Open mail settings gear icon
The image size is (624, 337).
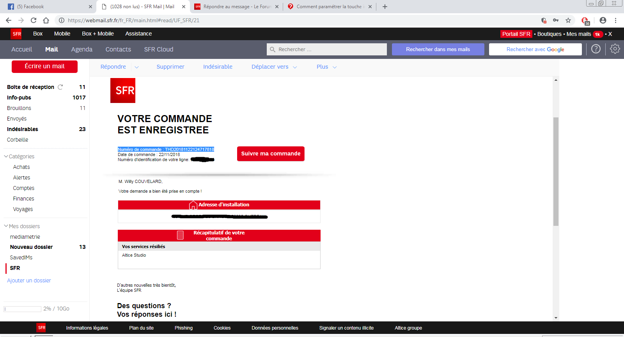point(615,49)
